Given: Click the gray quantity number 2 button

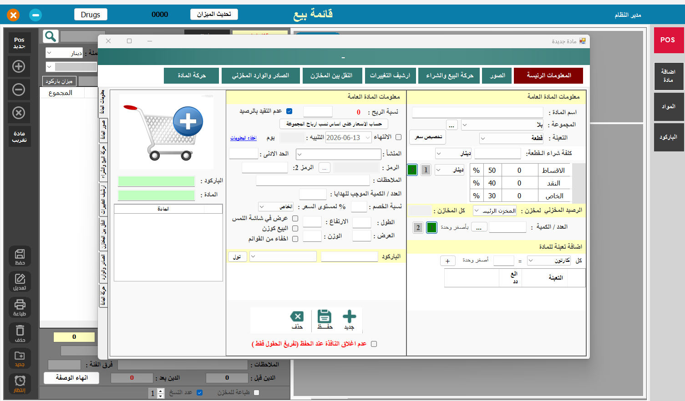Looking at the screenshot, I should 418,227.
